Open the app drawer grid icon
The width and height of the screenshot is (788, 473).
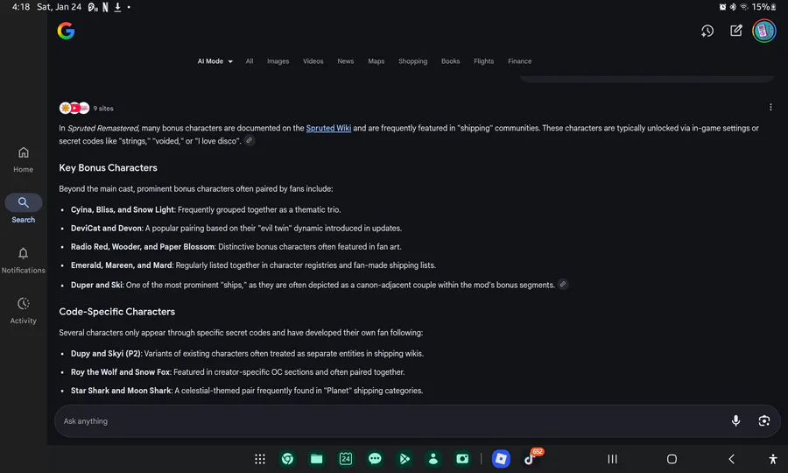260,459
